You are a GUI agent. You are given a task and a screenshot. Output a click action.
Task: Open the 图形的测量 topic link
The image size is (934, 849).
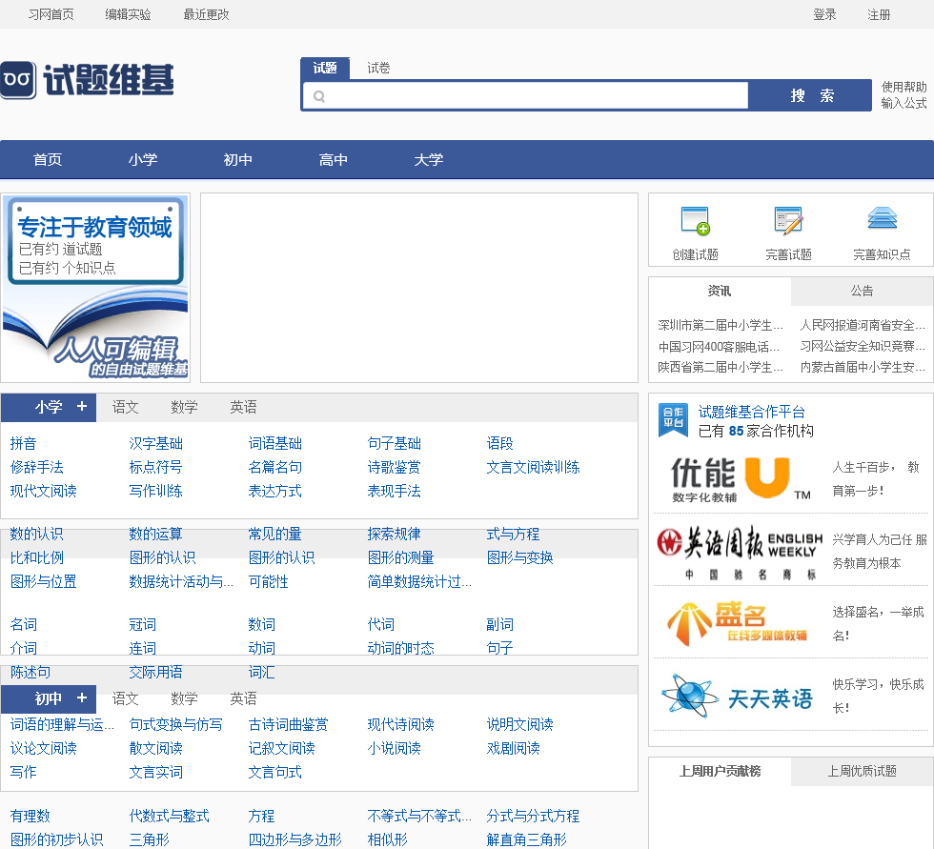point(401,557)
